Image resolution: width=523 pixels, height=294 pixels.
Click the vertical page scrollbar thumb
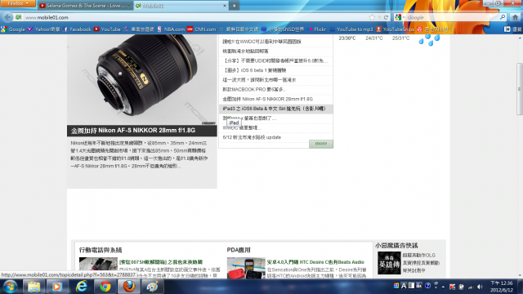[520, 89]
